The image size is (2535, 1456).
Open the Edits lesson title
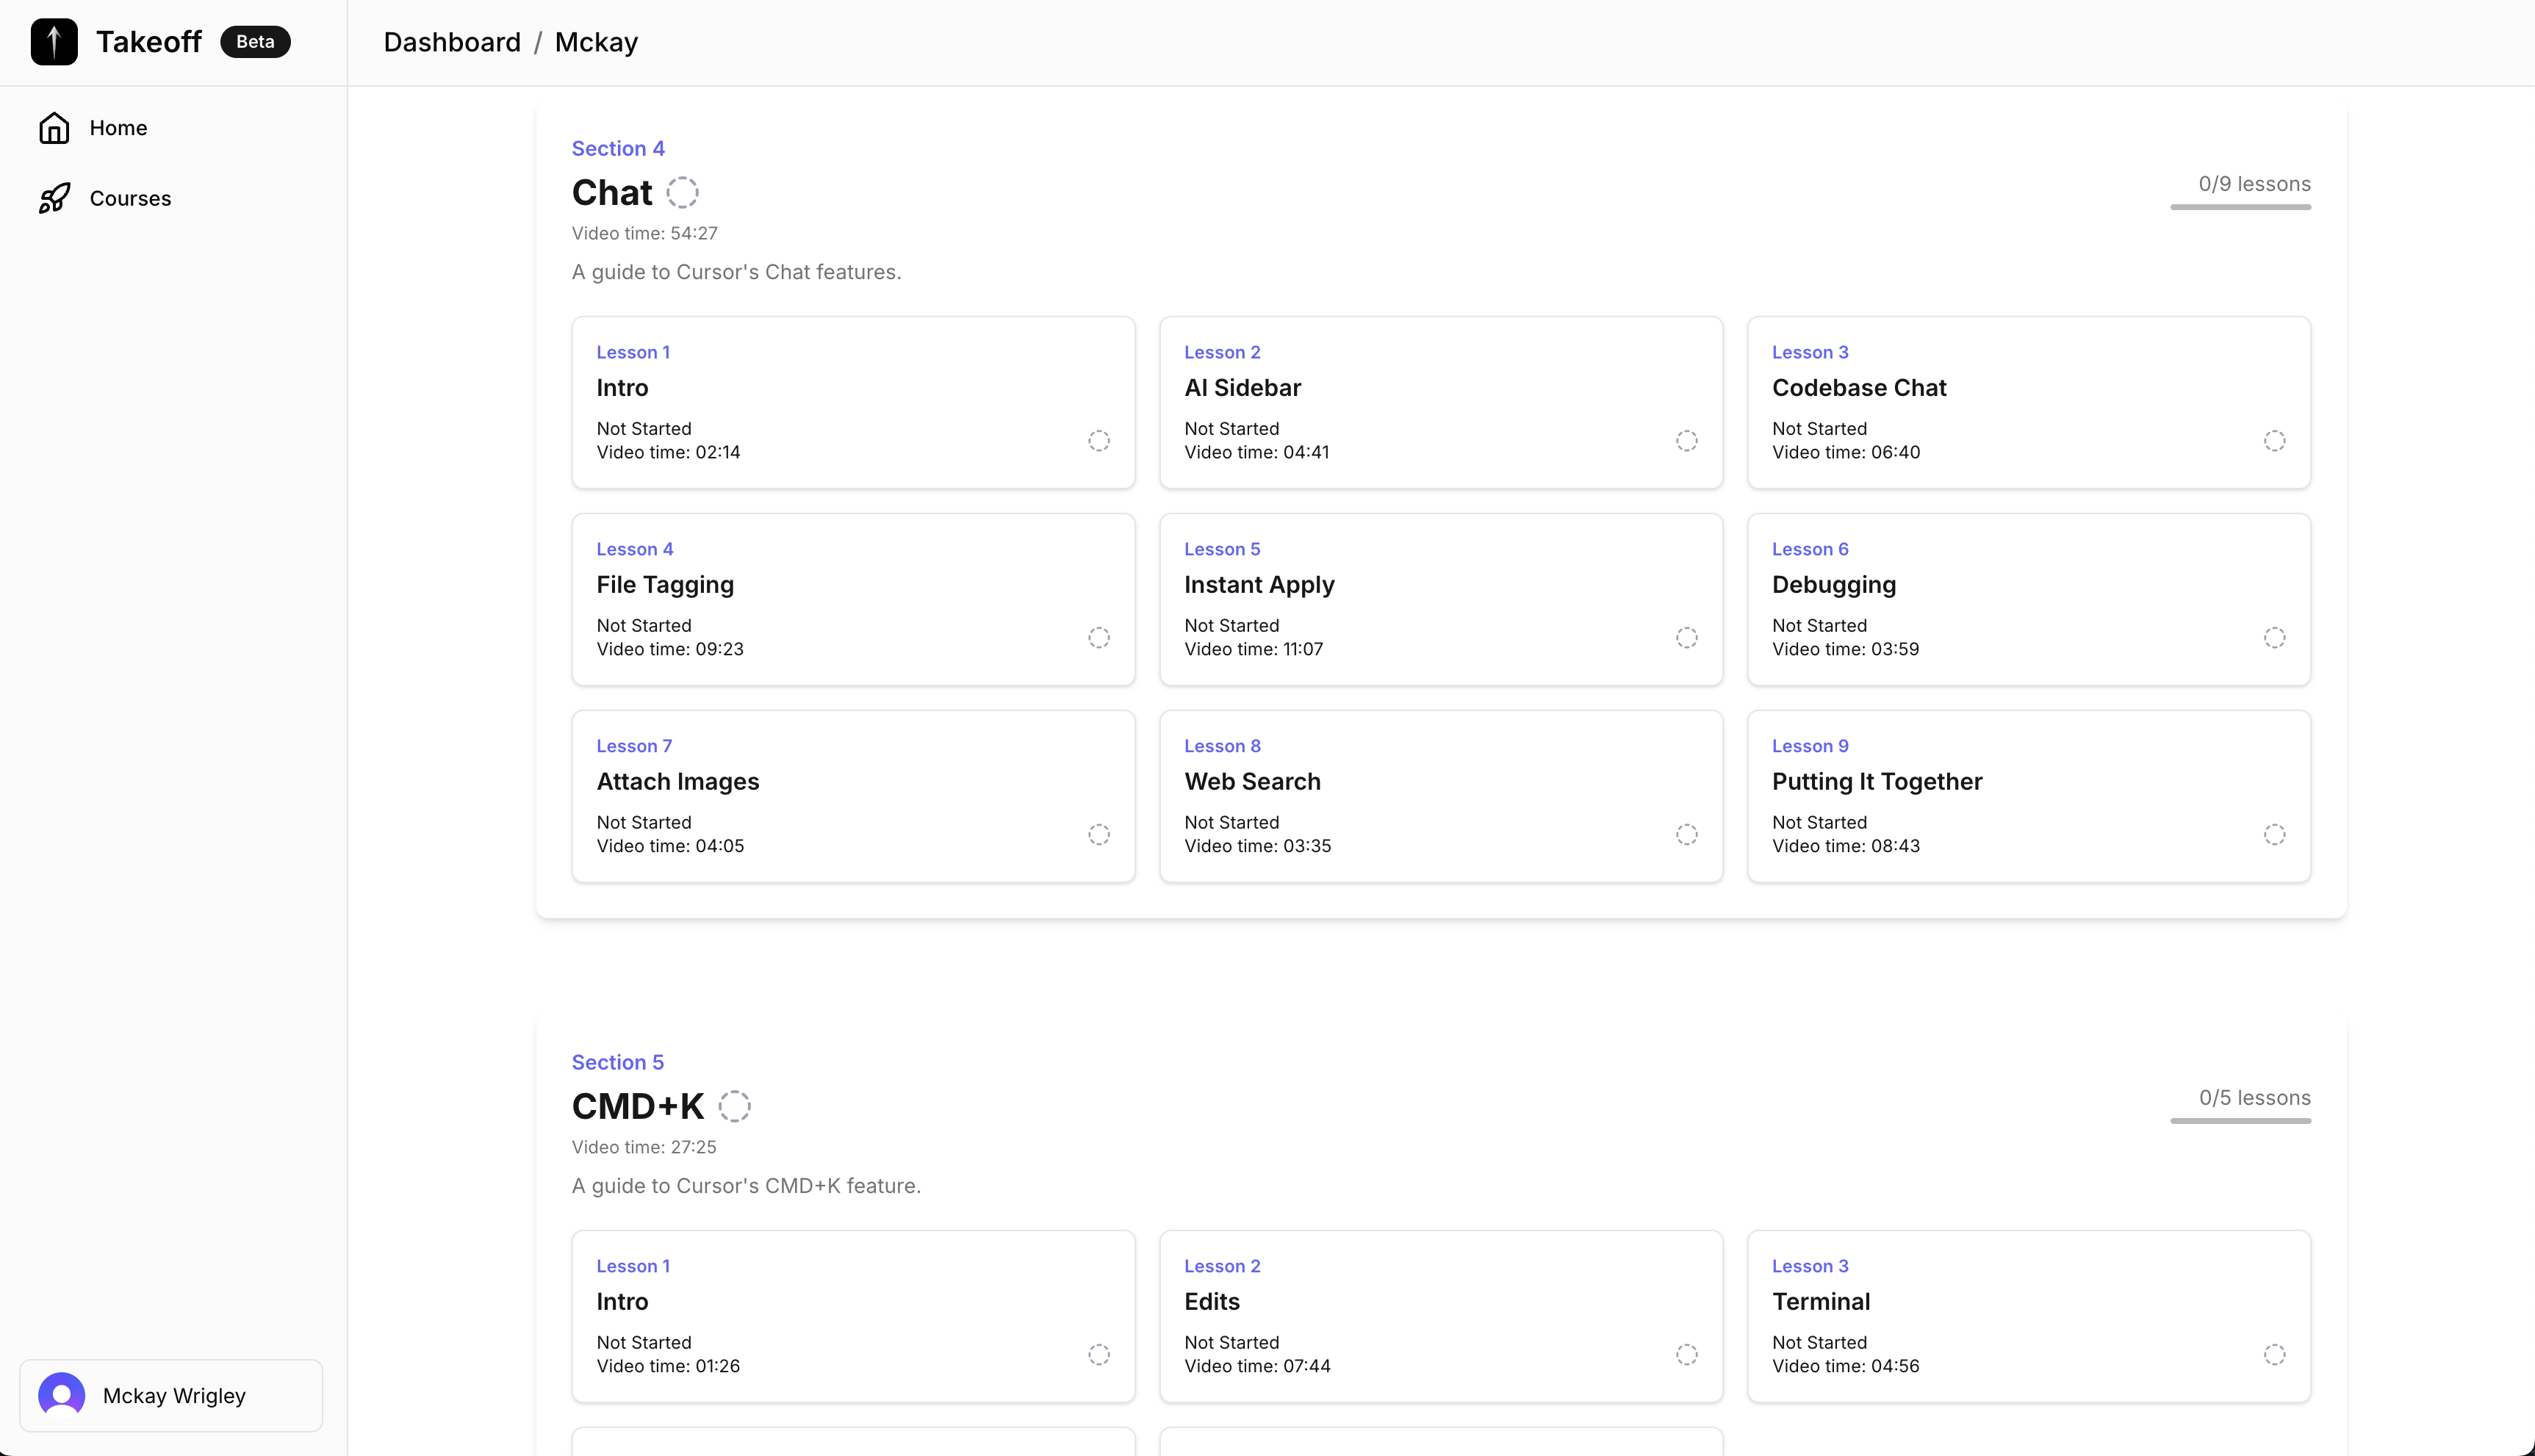[1212, 1302]
